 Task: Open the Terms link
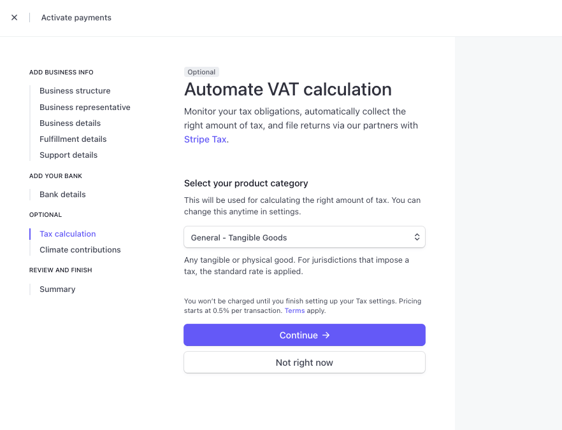(294, 311)
